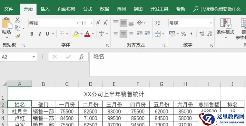Open Conditional Formatting (条件格式)
The height and width of the screenshot is (126, 246).
pos(225,28)
